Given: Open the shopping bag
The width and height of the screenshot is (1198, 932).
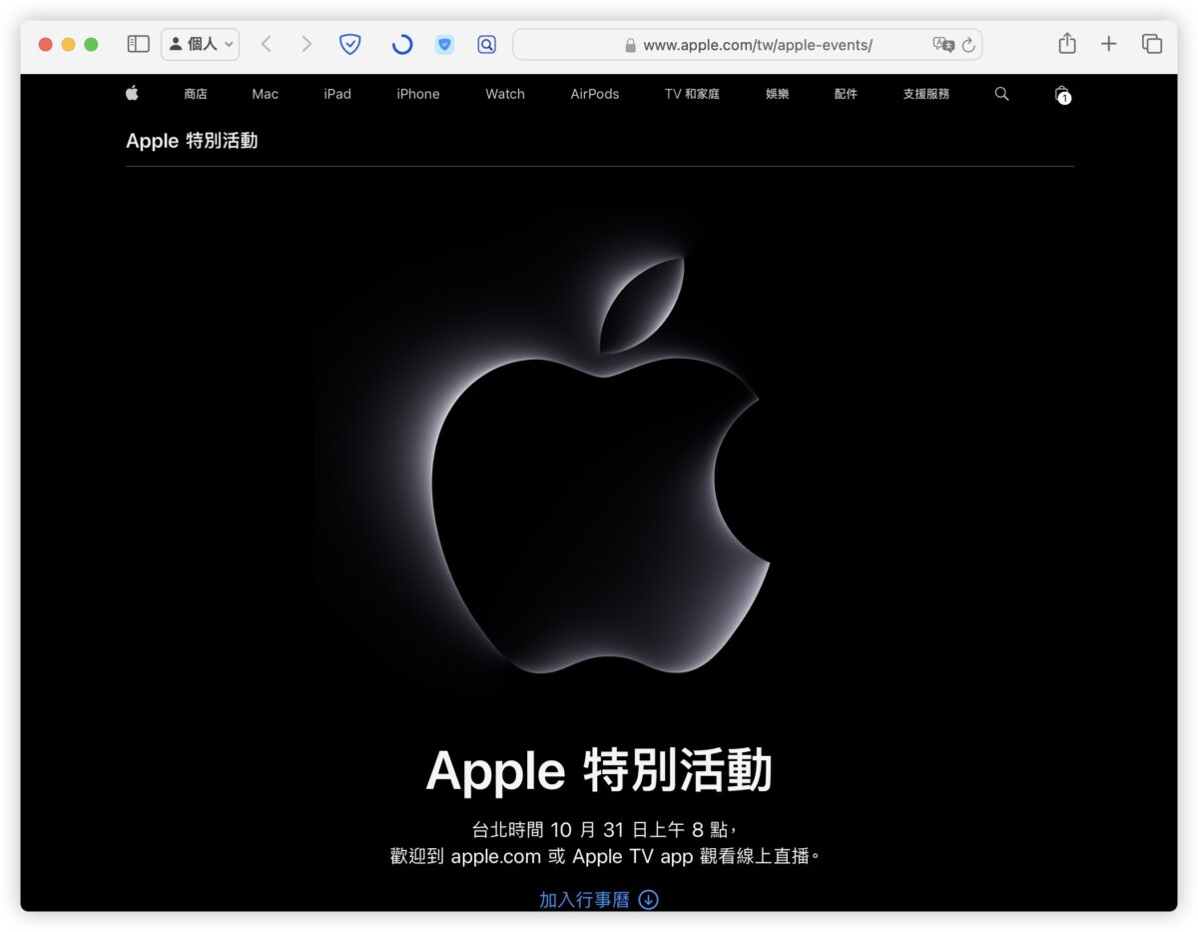Looking at the screenshot, I should pyautogui.click(x=1062, y=94).
